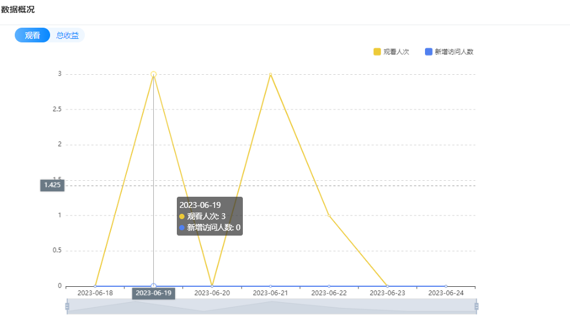Click the baseline data point at 2023-06-18
Image resolution: width=570 pixels, height=321 pixels.
[x=95, y=286]
